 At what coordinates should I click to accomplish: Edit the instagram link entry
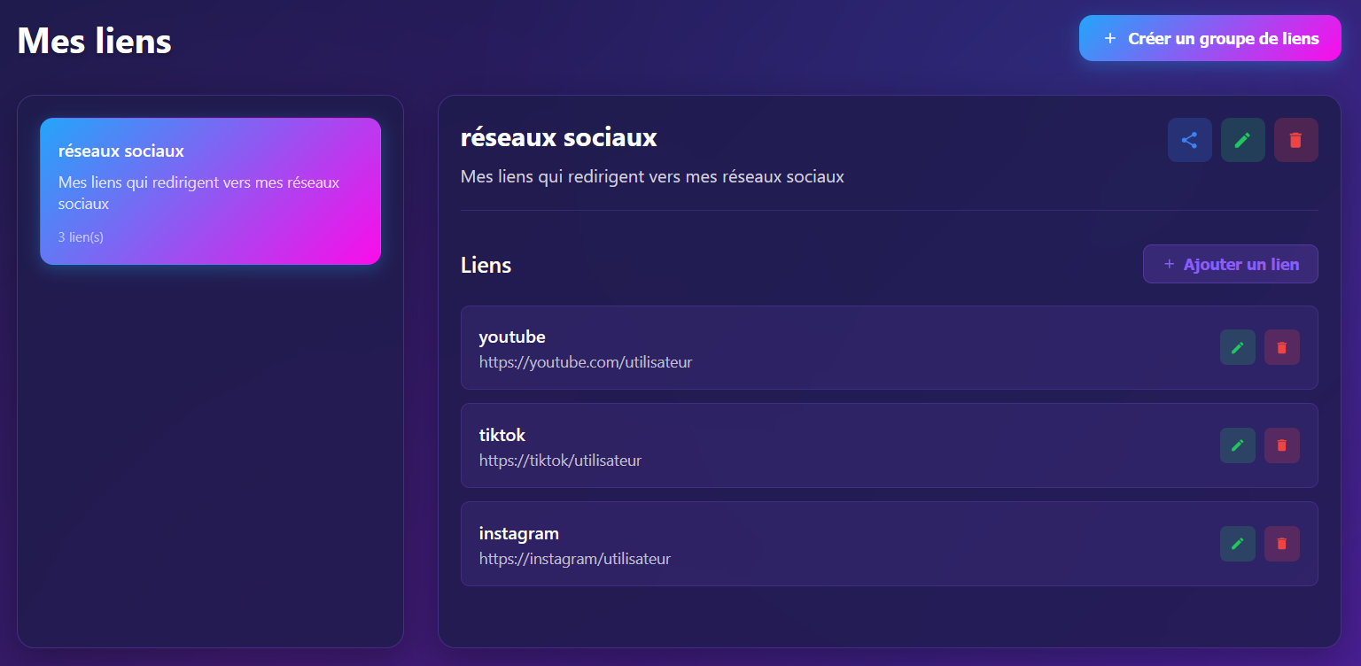(1237, 544)
